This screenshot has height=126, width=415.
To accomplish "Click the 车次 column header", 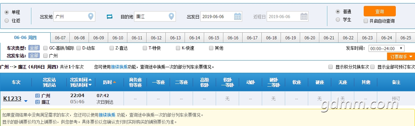I will (x=16, y=82).
